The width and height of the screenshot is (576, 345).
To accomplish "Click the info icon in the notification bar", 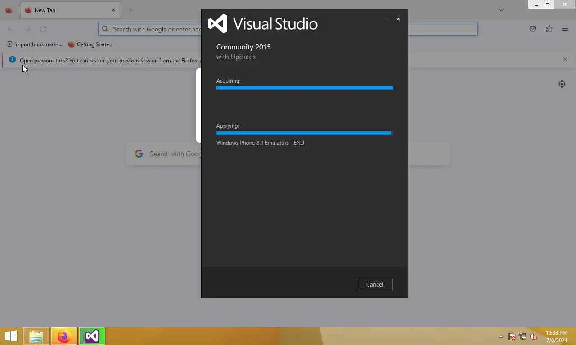I will tap(12, 59).
